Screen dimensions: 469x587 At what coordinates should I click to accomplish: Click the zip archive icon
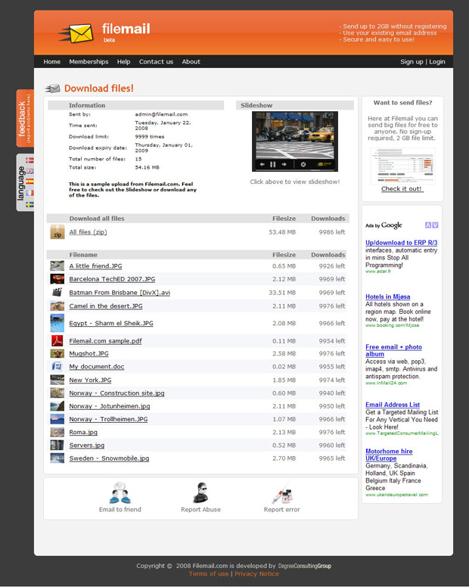(57, 231)
